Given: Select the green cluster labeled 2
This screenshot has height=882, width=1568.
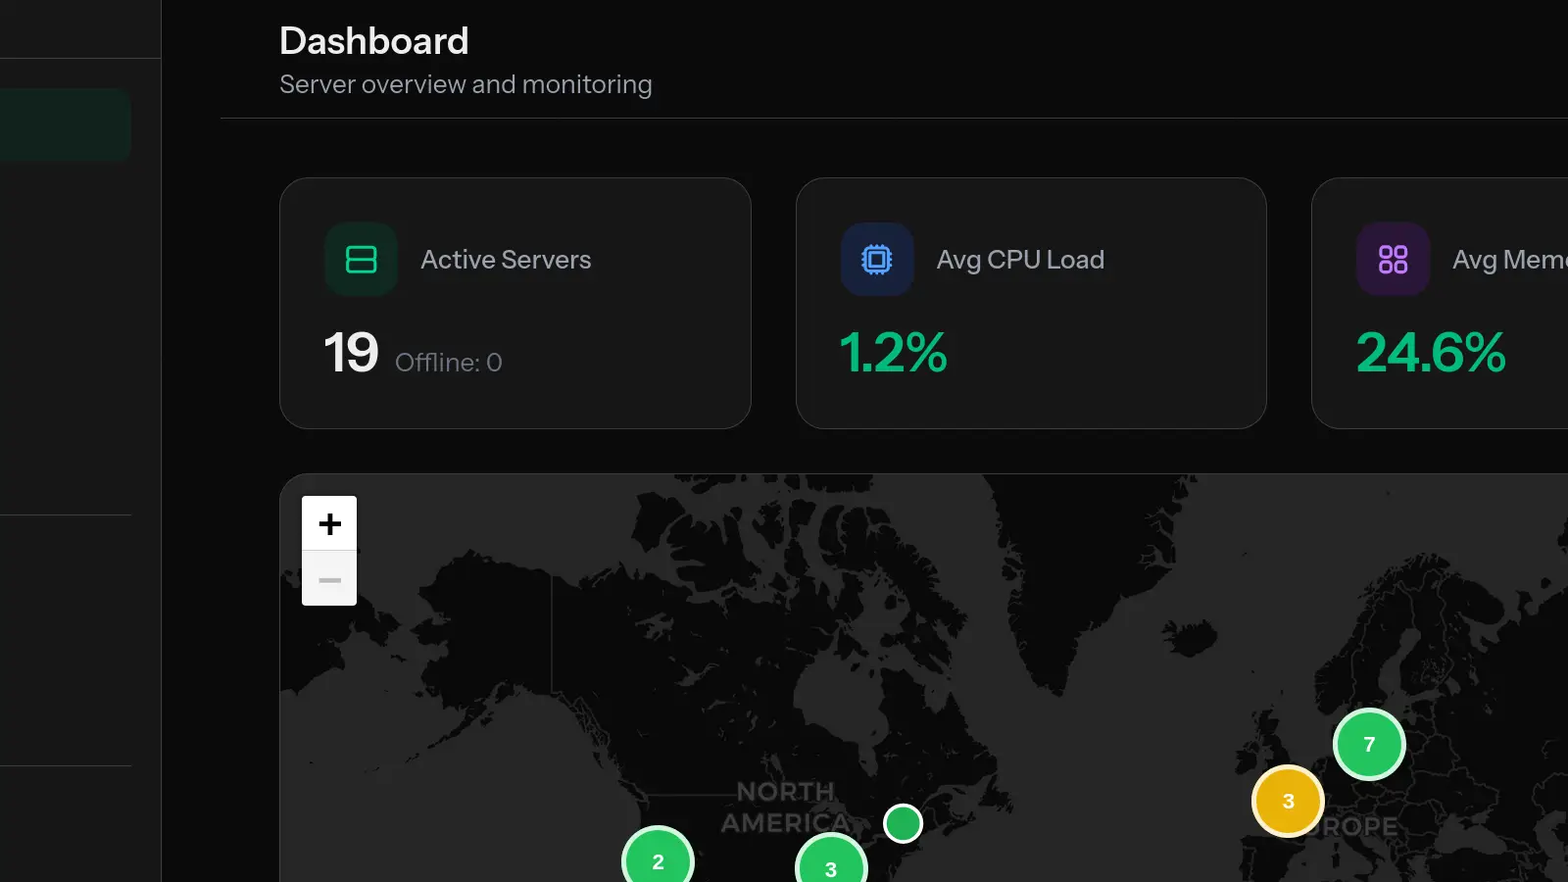Looking at the screenshot, I should pos(658,862).
